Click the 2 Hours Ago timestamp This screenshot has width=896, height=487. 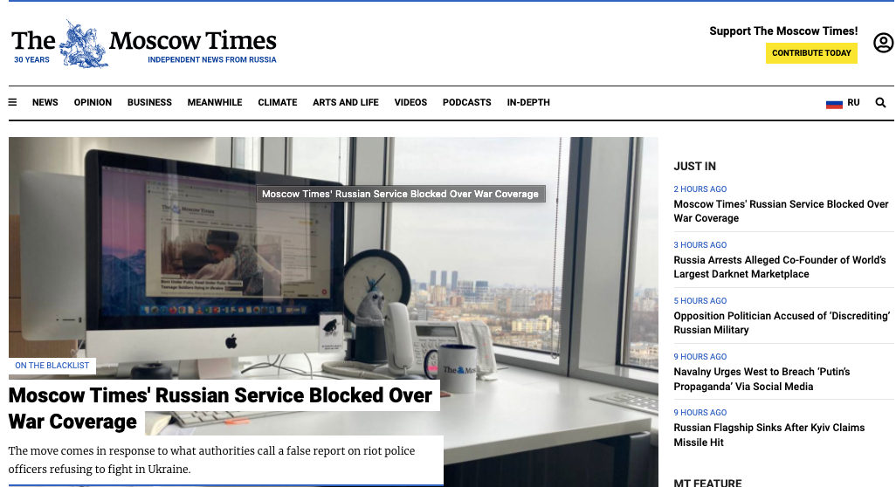tap(700, 189)
